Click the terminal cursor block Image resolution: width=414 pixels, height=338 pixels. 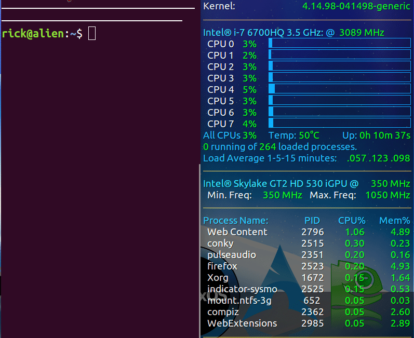92,33
